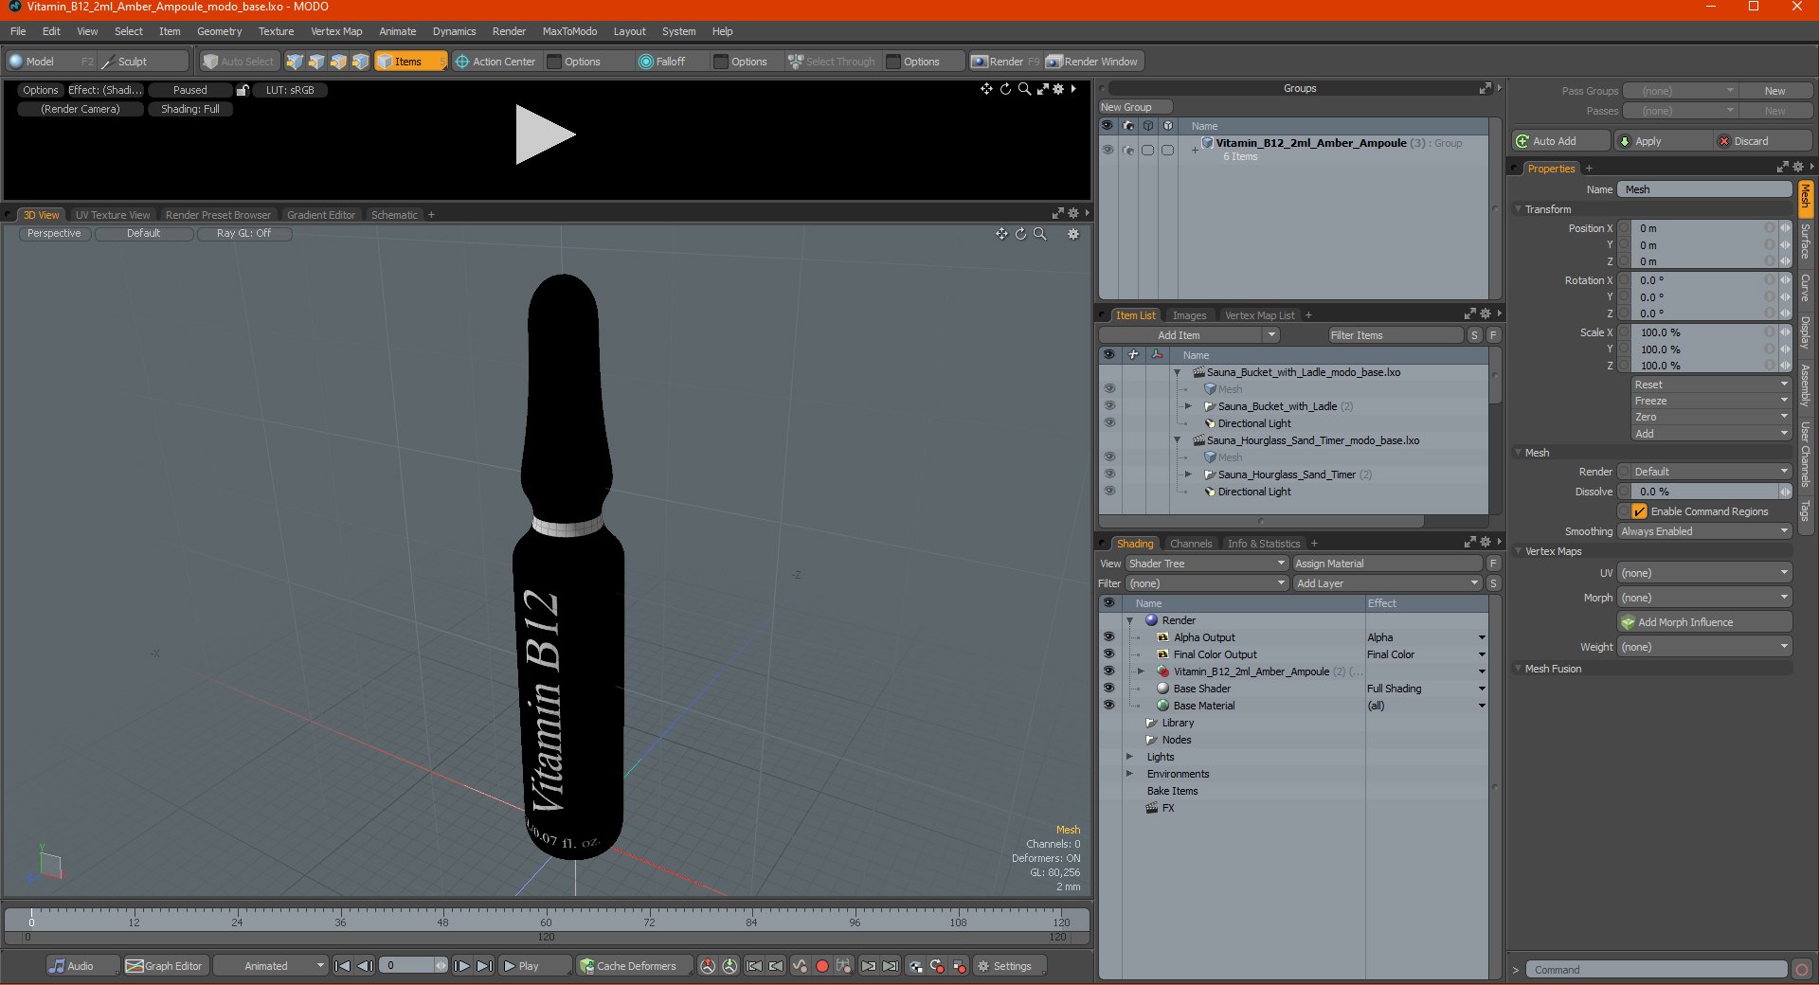Click the Play button on timeline

pos(535,966)
